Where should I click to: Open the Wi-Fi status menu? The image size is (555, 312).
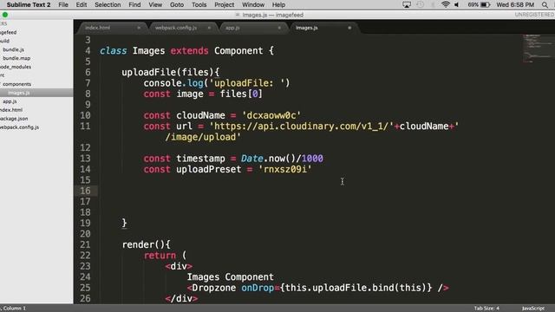tap(445, 4)
